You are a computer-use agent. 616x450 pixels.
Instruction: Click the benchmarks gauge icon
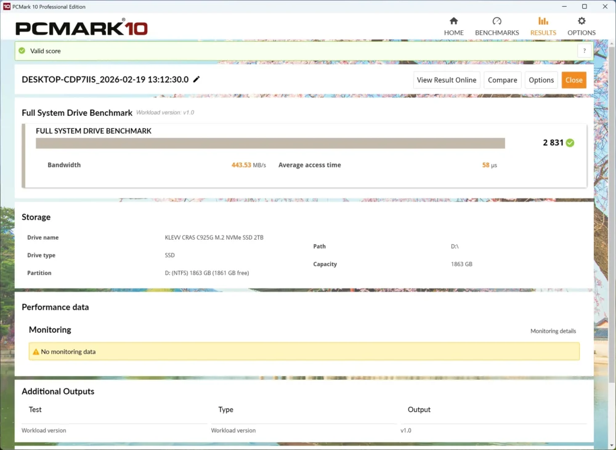[x=497, y=21]
